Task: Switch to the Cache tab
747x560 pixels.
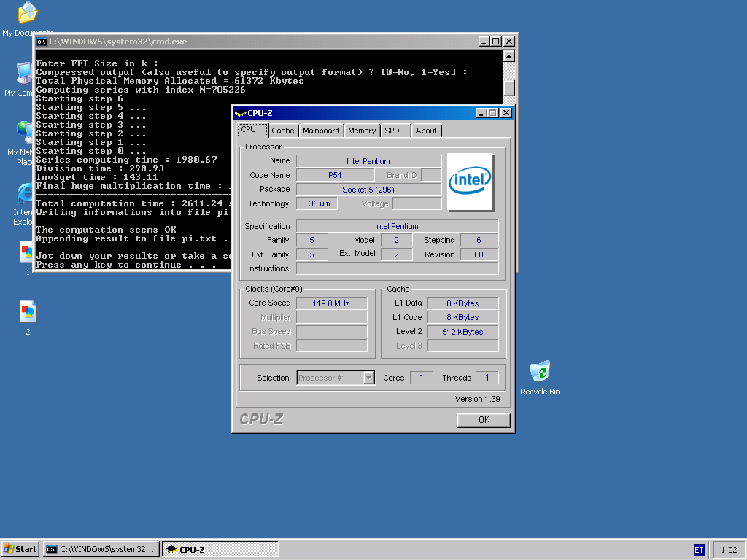Action: (283, 131)
